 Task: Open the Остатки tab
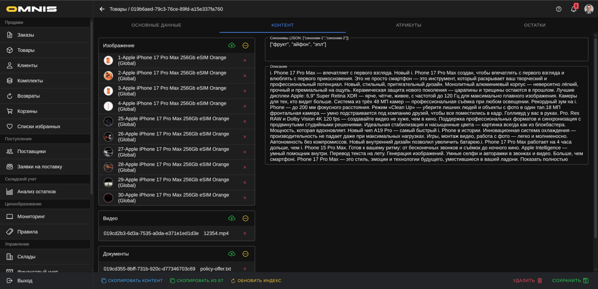534,25
